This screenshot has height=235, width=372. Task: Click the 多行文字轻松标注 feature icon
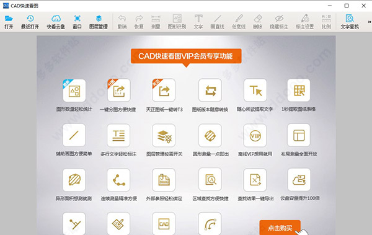[118, 135]
